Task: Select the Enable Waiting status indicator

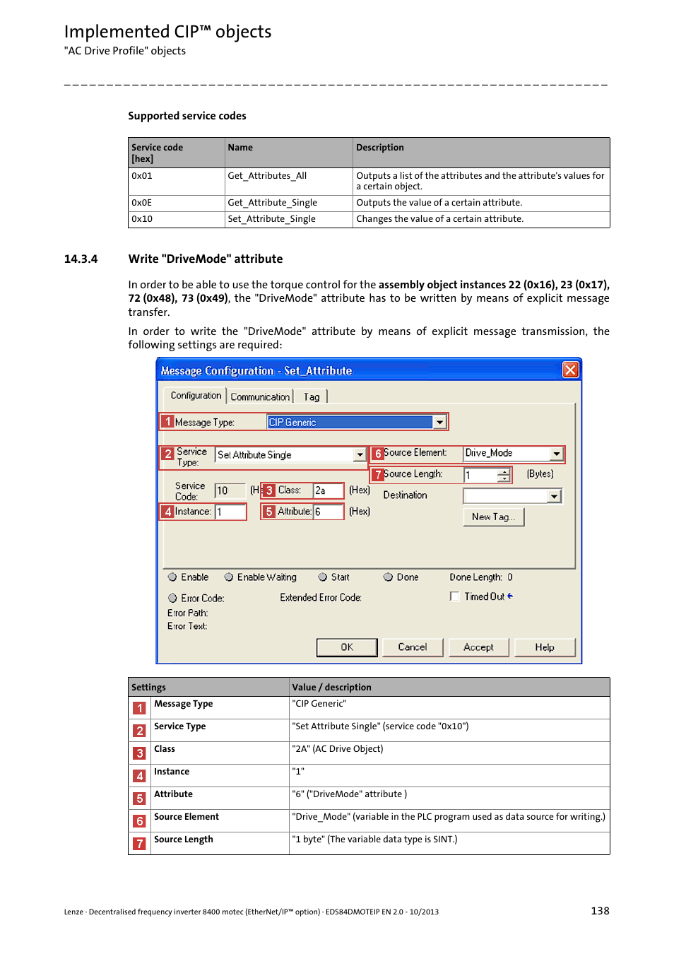Action: pyautogui.click(x=229, y=577)
